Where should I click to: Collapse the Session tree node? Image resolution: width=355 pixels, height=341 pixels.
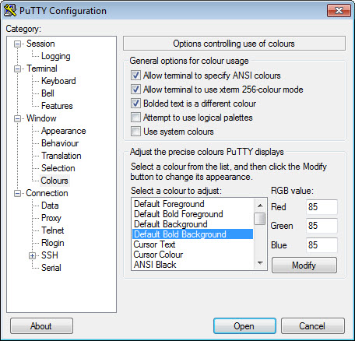click(17, 44)
